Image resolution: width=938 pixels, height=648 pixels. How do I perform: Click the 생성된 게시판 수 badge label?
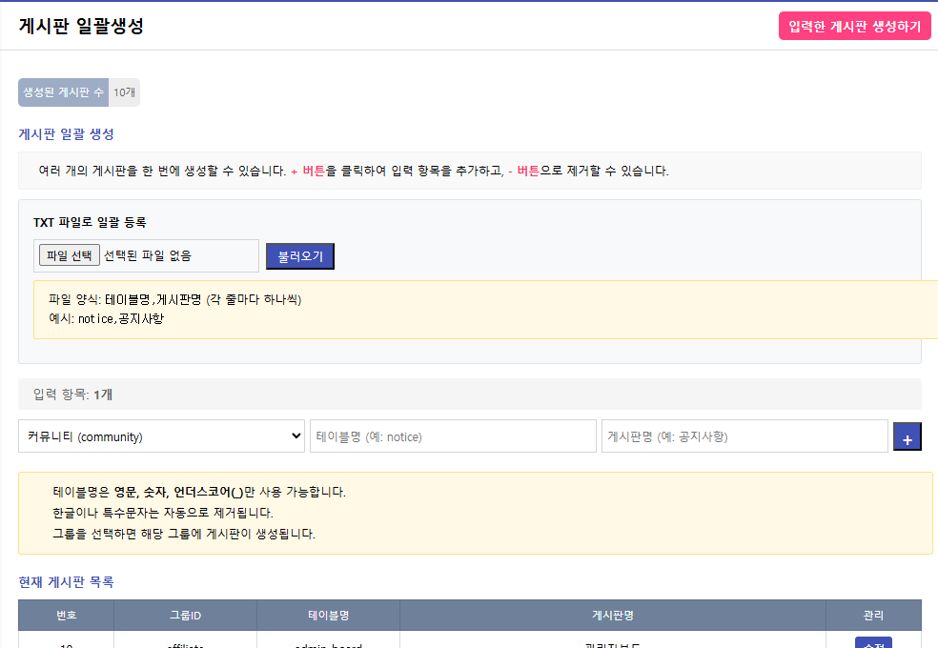(63, 92)
